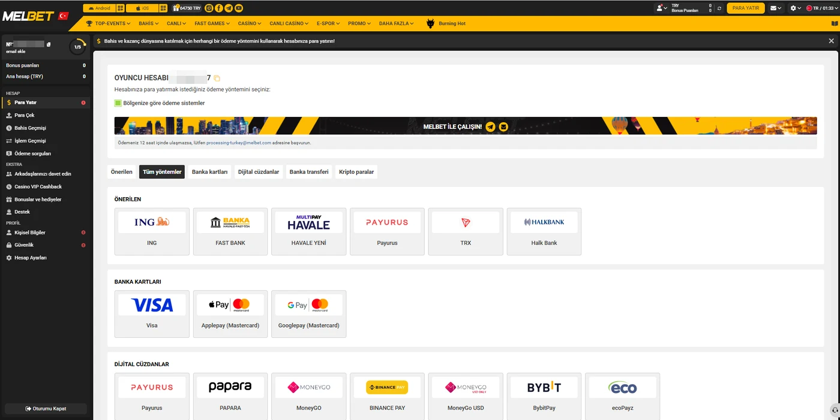Open Para Çek in sidebar
The width and height of the screenshot is (840, 420).
45,115
